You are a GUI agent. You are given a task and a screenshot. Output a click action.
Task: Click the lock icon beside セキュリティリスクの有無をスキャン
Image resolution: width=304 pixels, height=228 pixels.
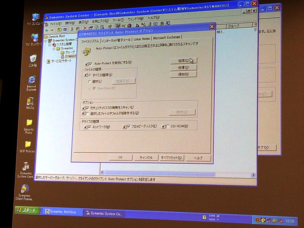[83, 108]
